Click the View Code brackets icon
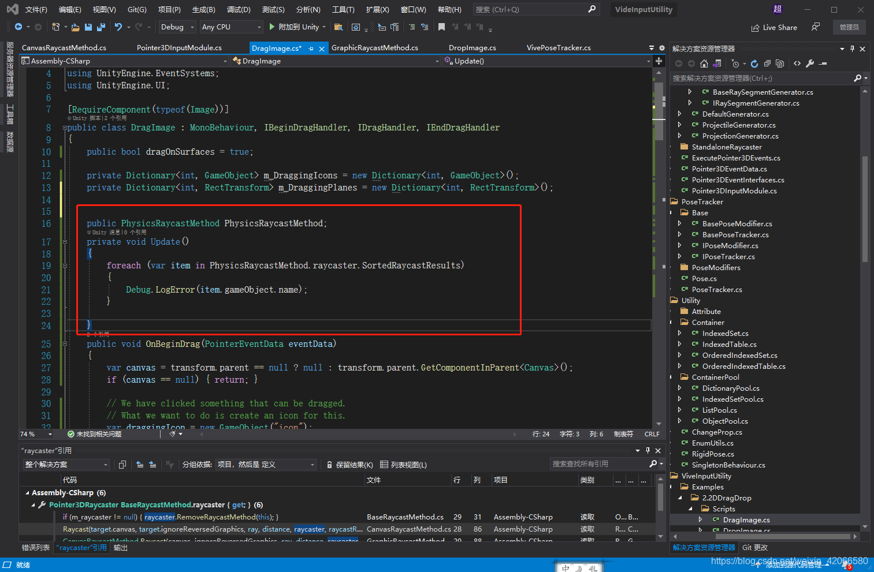 pyautogui.click(x=797, y=63)
